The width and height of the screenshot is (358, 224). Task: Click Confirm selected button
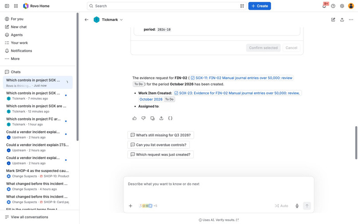pos(263,48)
